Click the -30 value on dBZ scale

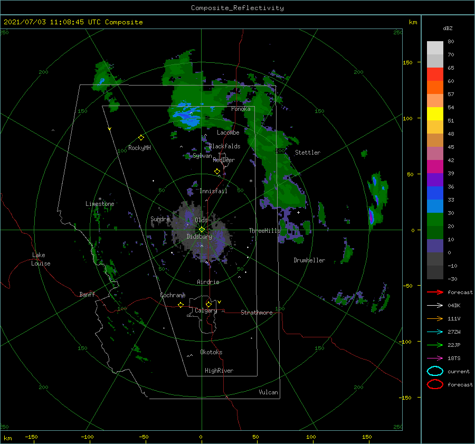pos(452,279)
